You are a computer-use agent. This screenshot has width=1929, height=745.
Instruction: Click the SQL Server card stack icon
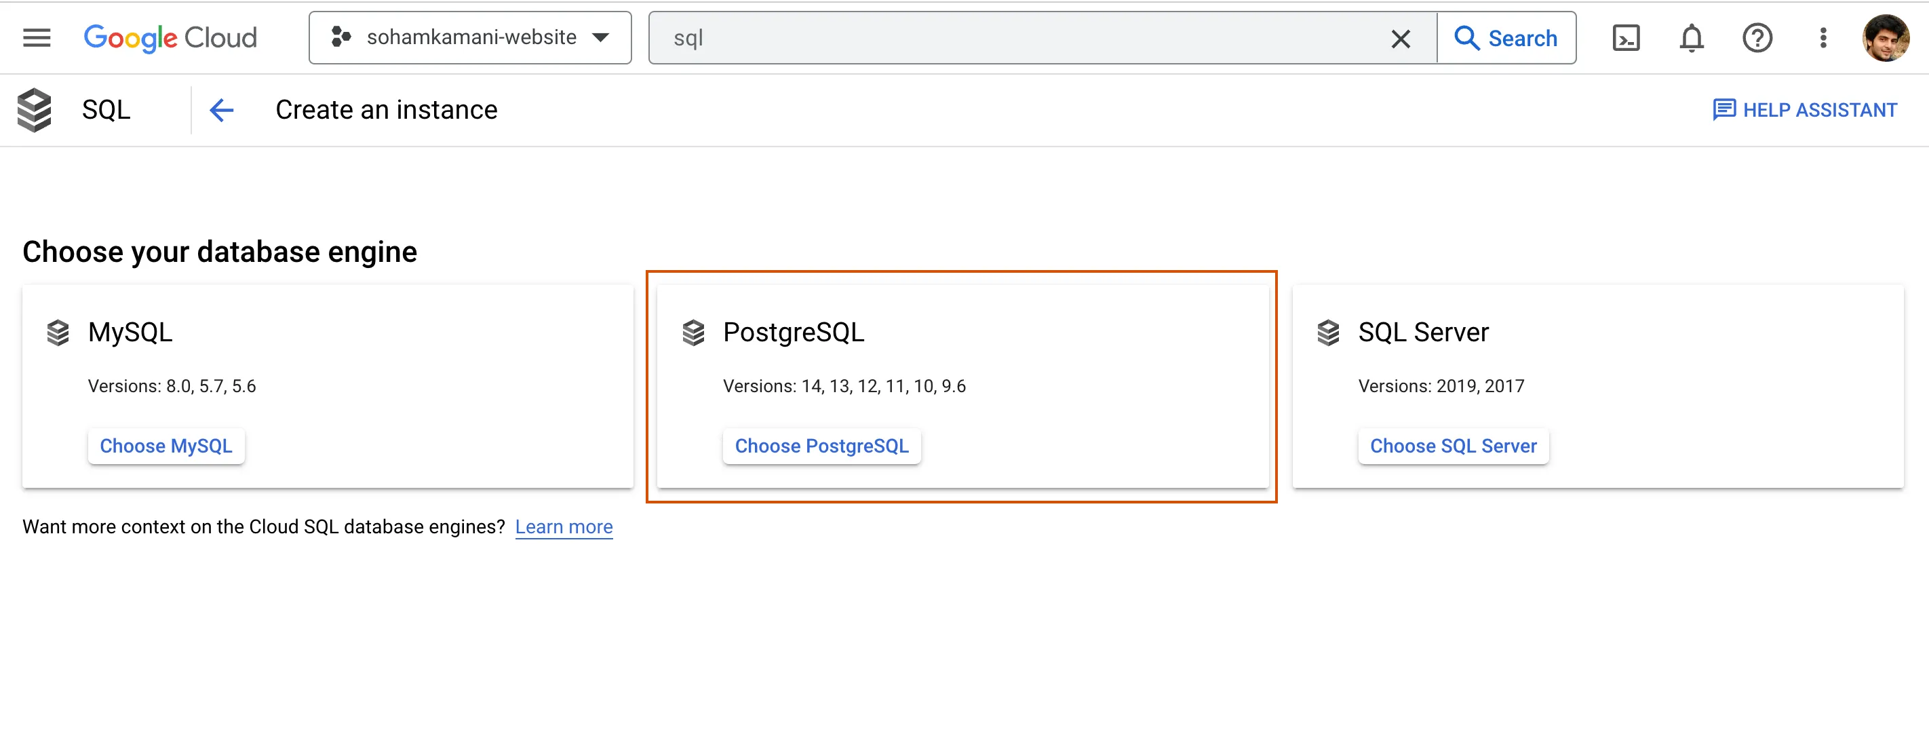(x=1329, y=332)
